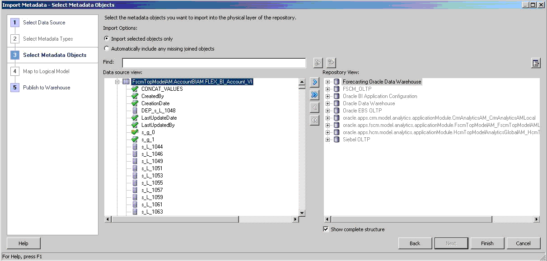
Task: Click green check icon beside LastUpdateDate
Action: click(135, 118)
